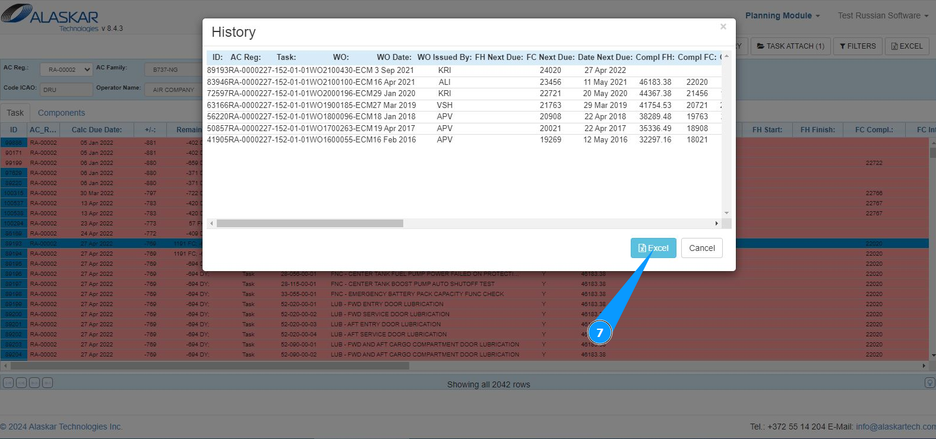Select History row with ID 50857
936x439 pixels.
pos(464,128)
